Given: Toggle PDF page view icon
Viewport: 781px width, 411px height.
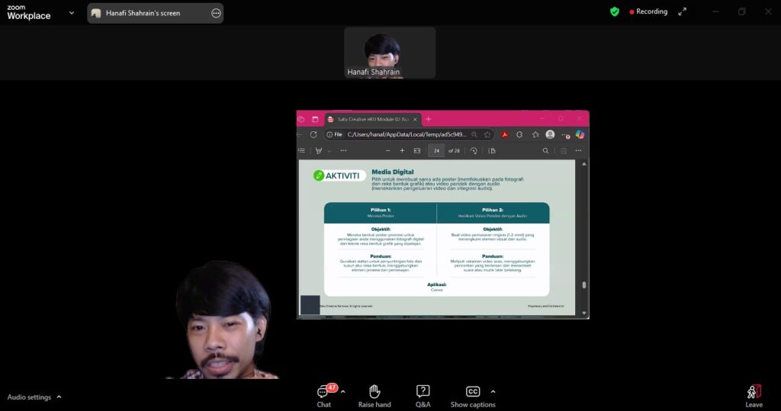Looking at the screenshot, I should (492, 150).
